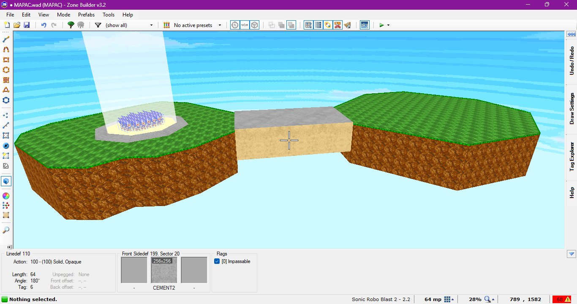577x304 pixels.
Task: Click the grayed Redo arrow icon
Action: (x=54, y=25)
